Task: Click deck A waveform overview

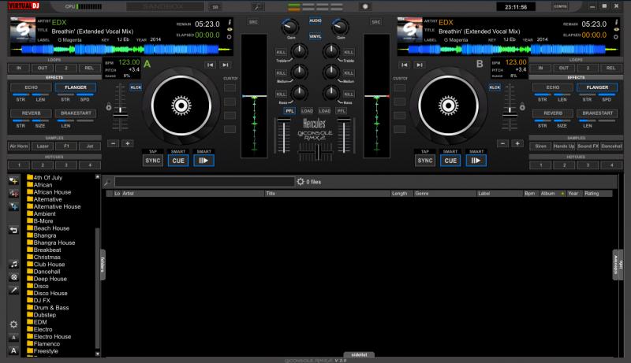Action: (x=121, y=50)
